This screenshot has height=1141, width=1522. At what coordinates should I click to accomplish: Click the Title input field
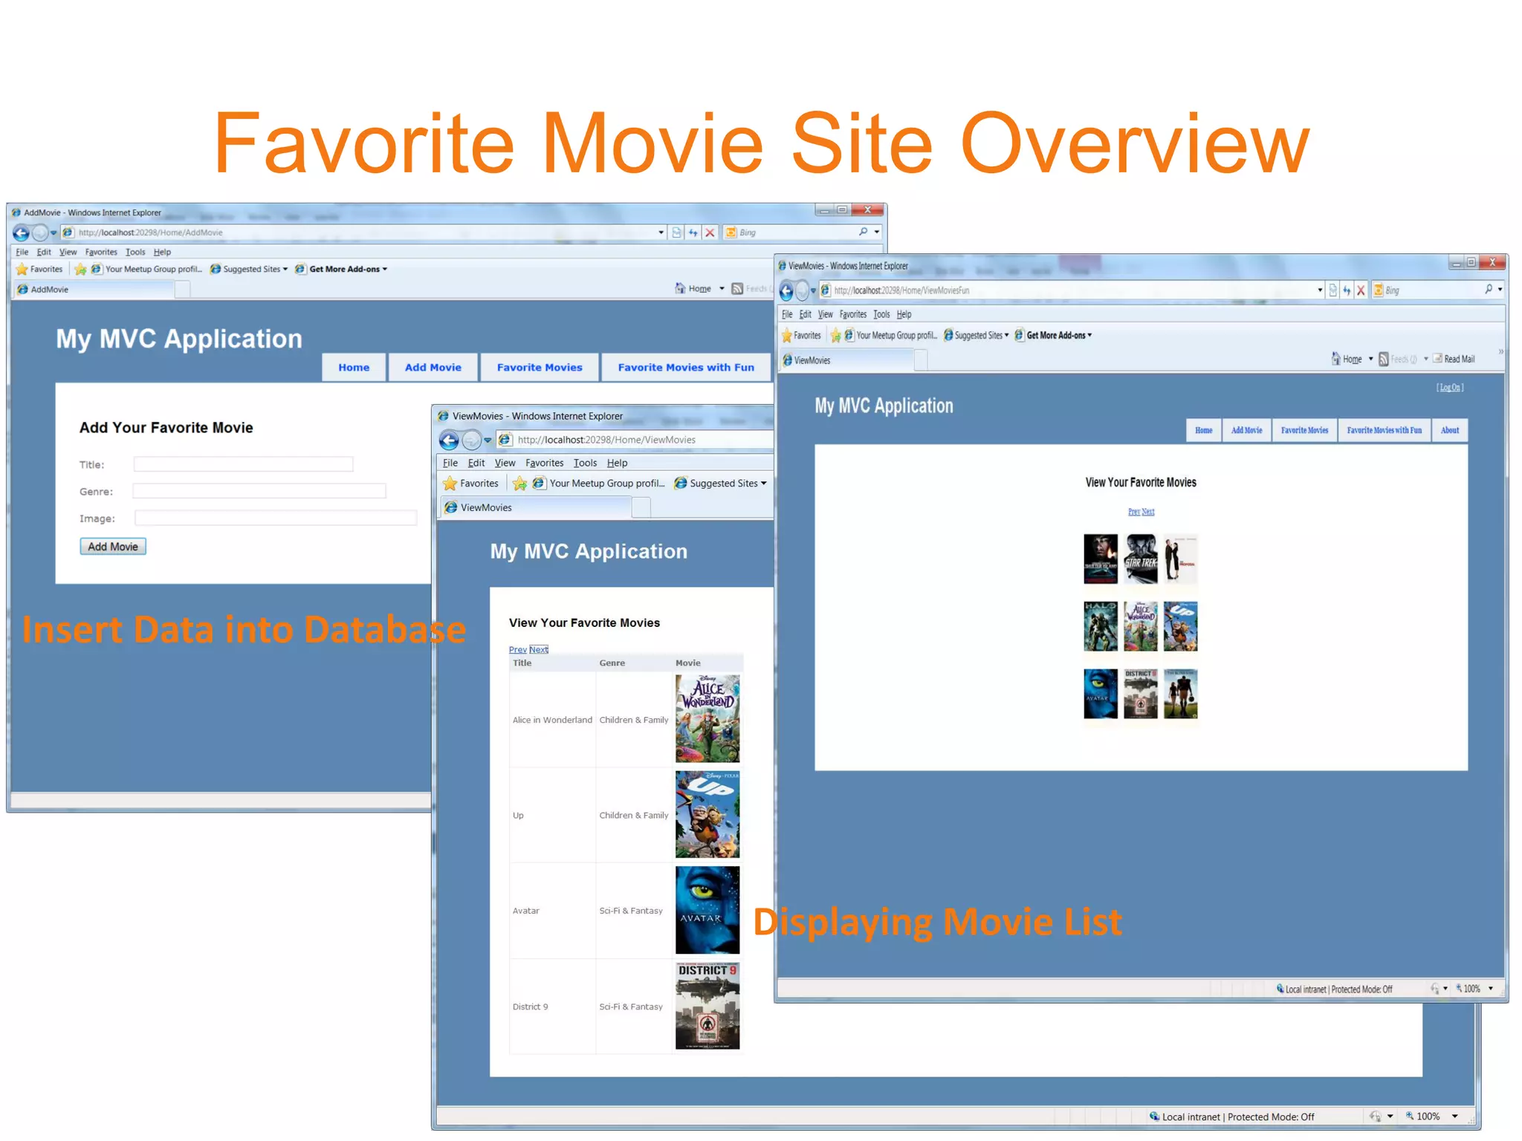(243, 464)
